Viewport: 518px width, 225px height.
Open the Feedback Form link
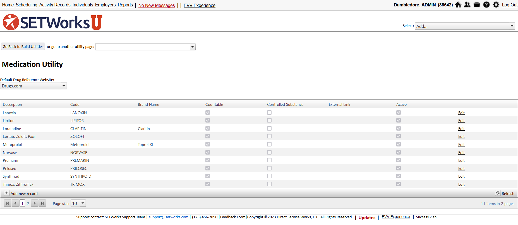tap(233, 217)
